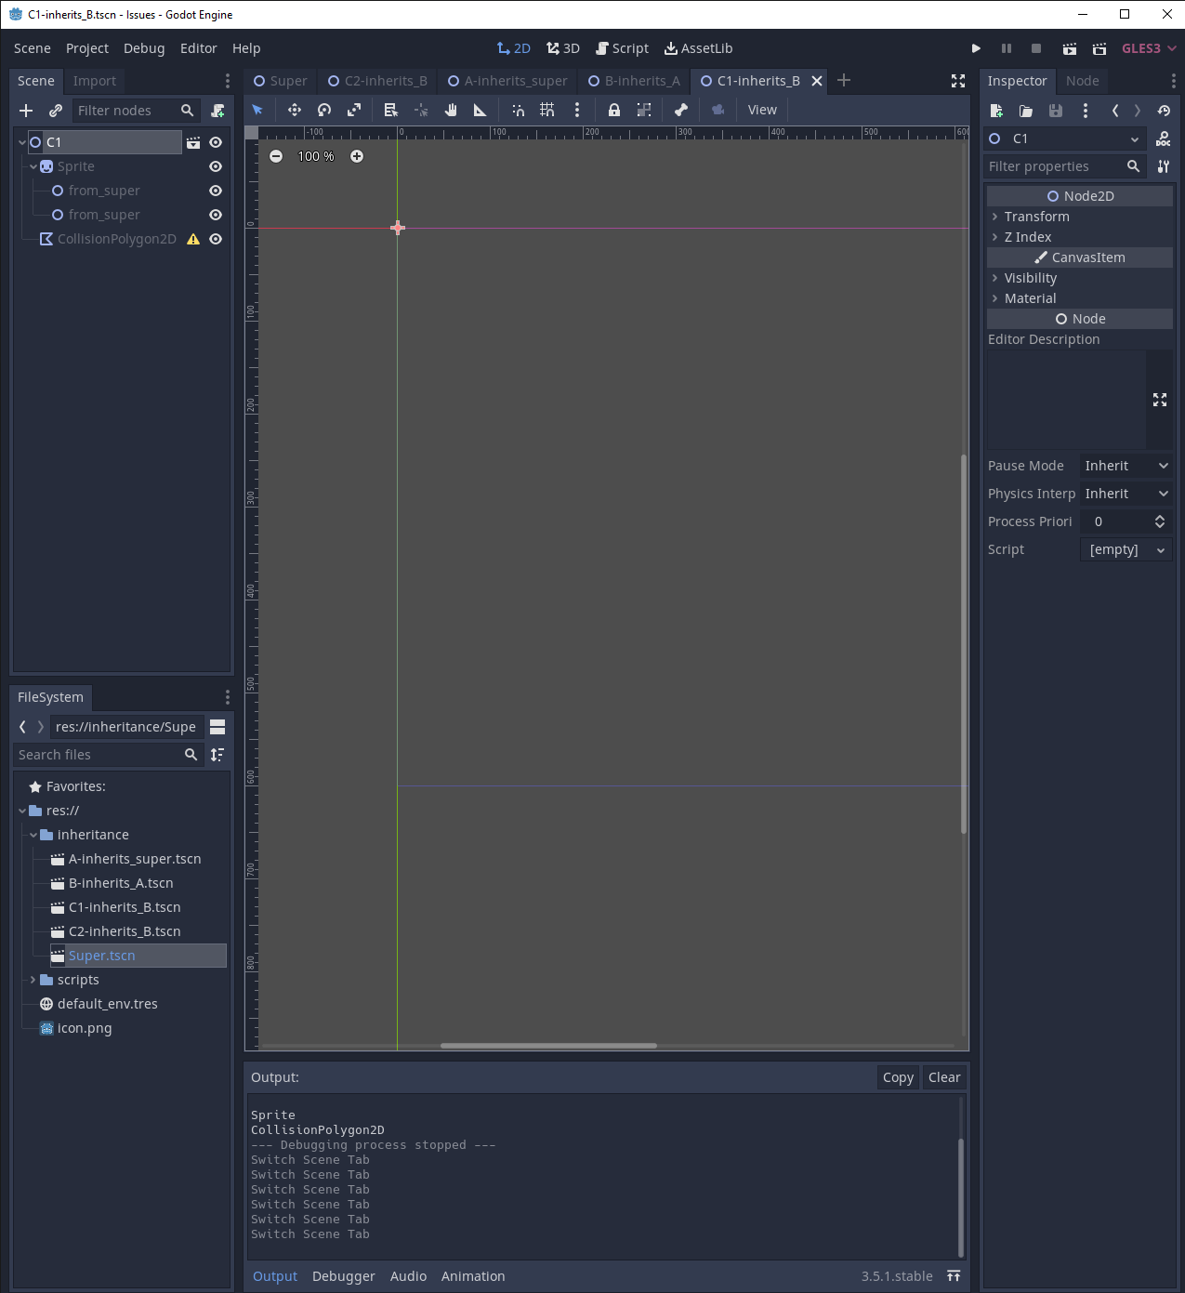Open the Debug menu

click(x=144, y=48)
